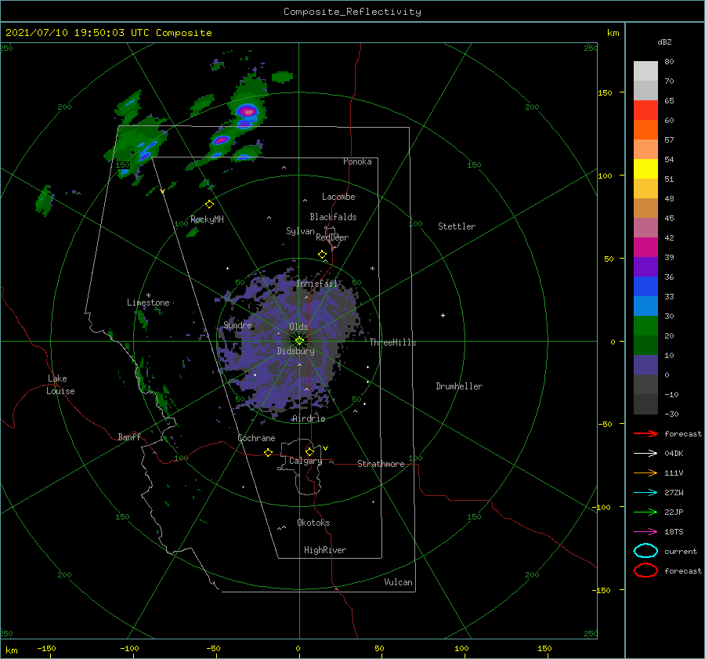The height and width of the screenshot is (659, 705).
Task: Pick the bright green 20-30 dBZ color
Action: point(645,326)
